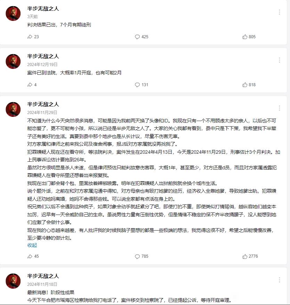This screenshot has width=290, height=305.
Task: Open the 2024年11月29日 timestamp link
Action: pos(42,112)
